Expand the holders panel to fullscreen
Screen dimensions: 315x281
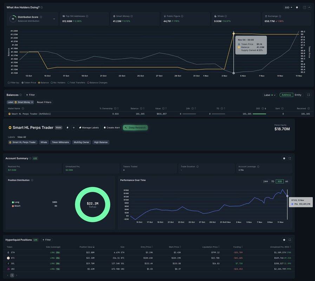coord(304,7)
